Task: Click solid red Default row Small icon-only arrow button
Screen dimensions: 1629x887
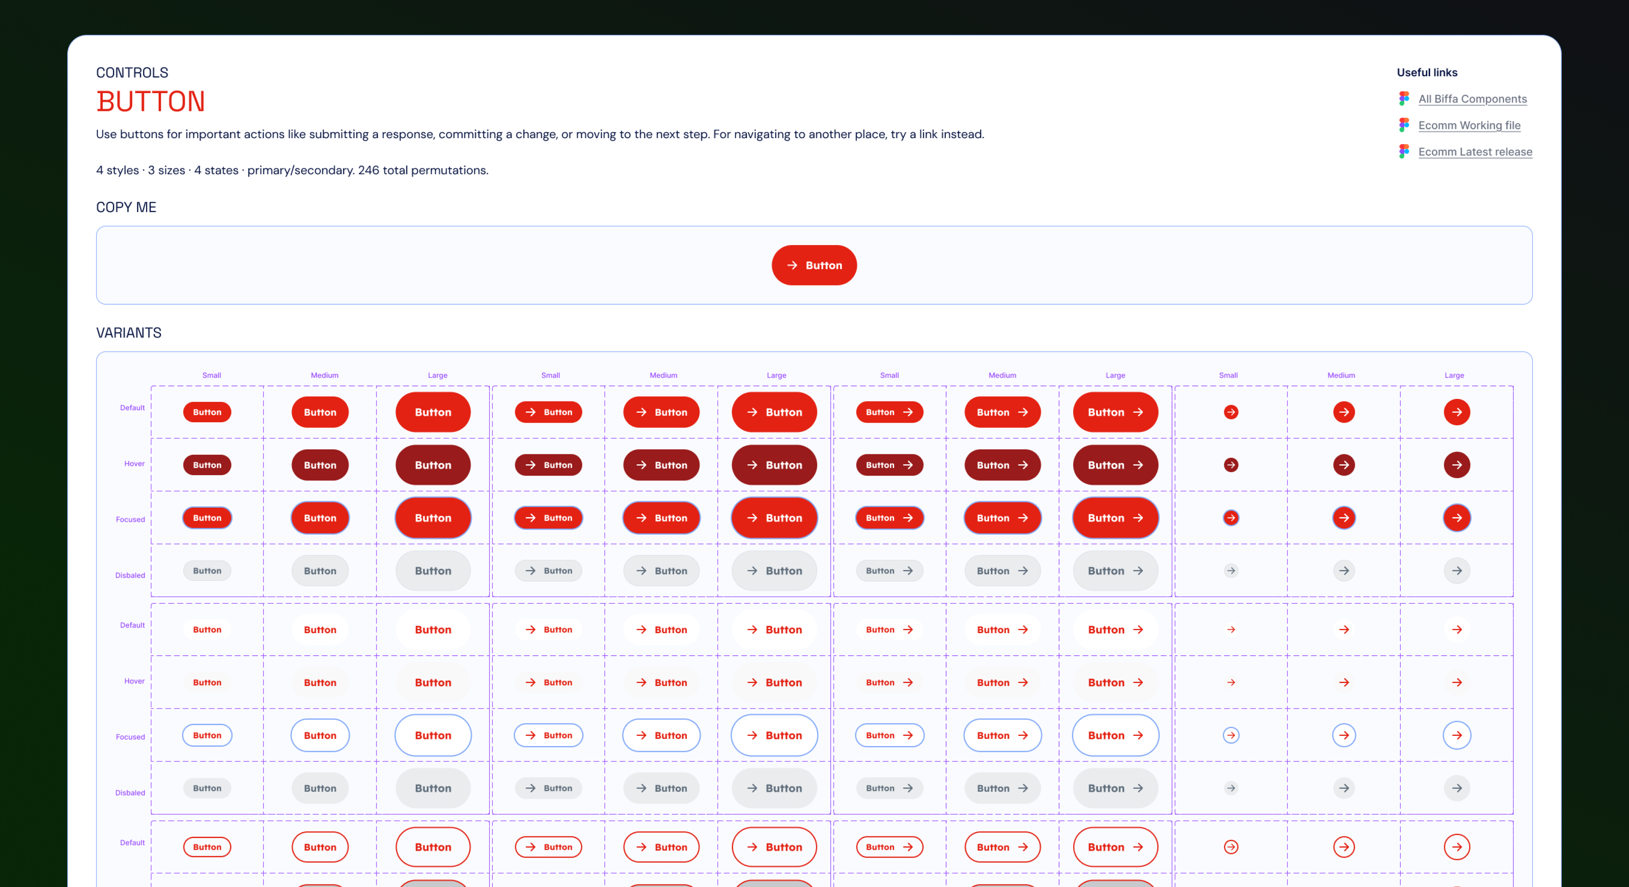Action: coord(1230,412)
